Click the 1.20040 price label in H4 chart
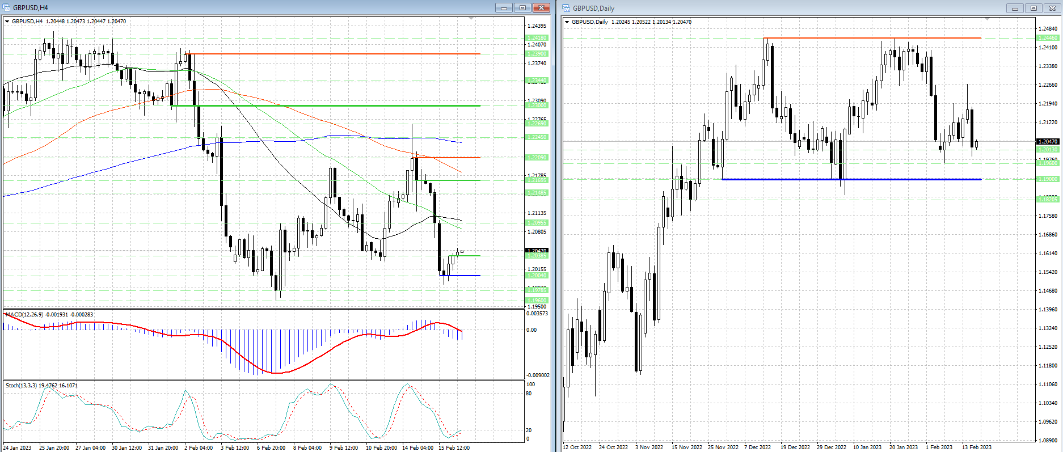The image size is (1063, 452). 537,276
